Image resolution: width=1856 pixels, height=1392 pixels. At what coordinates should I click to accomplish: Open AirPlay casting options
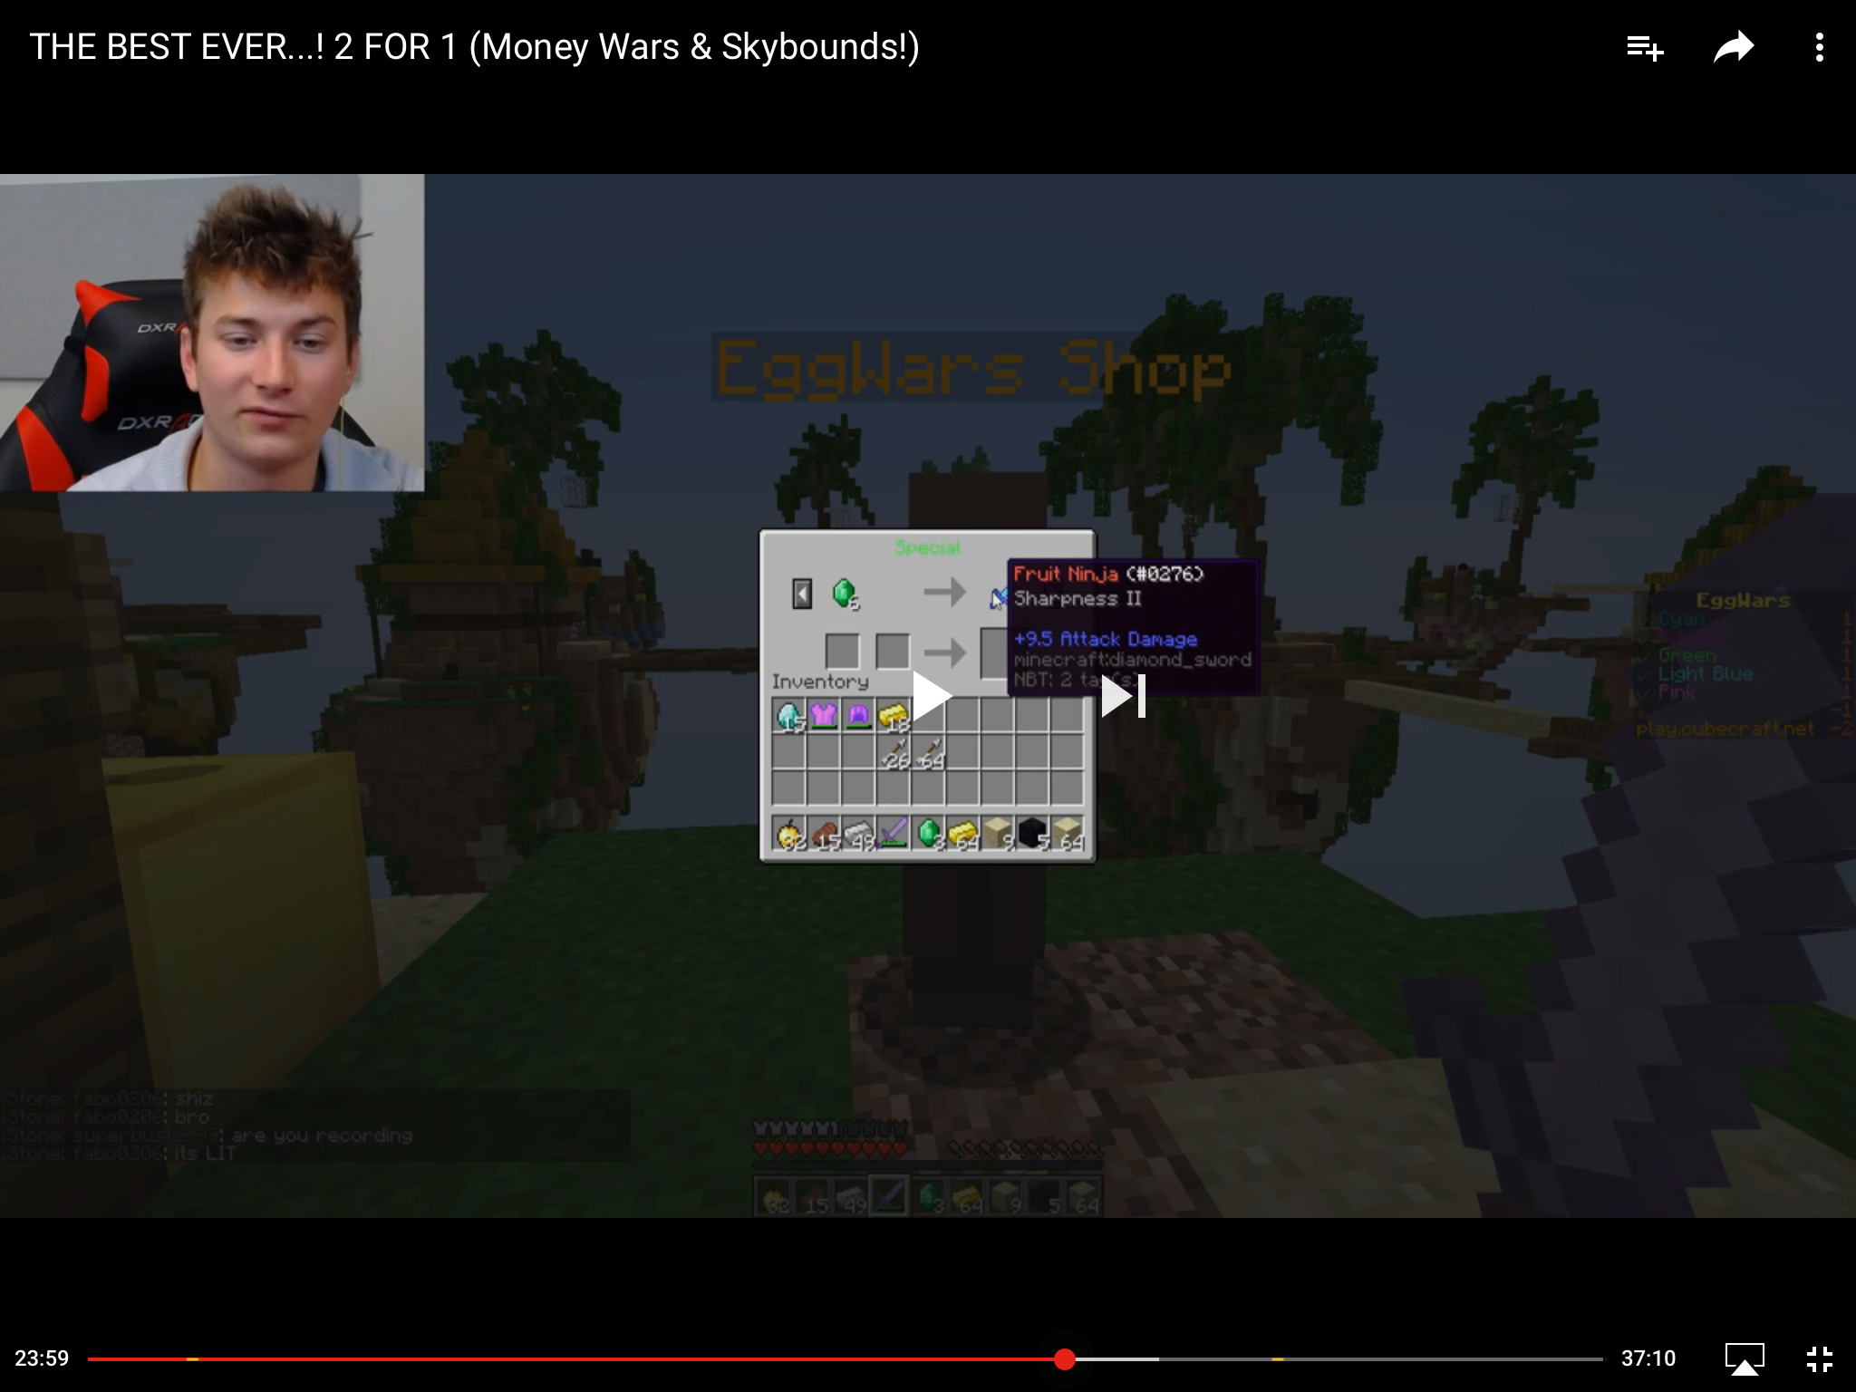1745,1358
